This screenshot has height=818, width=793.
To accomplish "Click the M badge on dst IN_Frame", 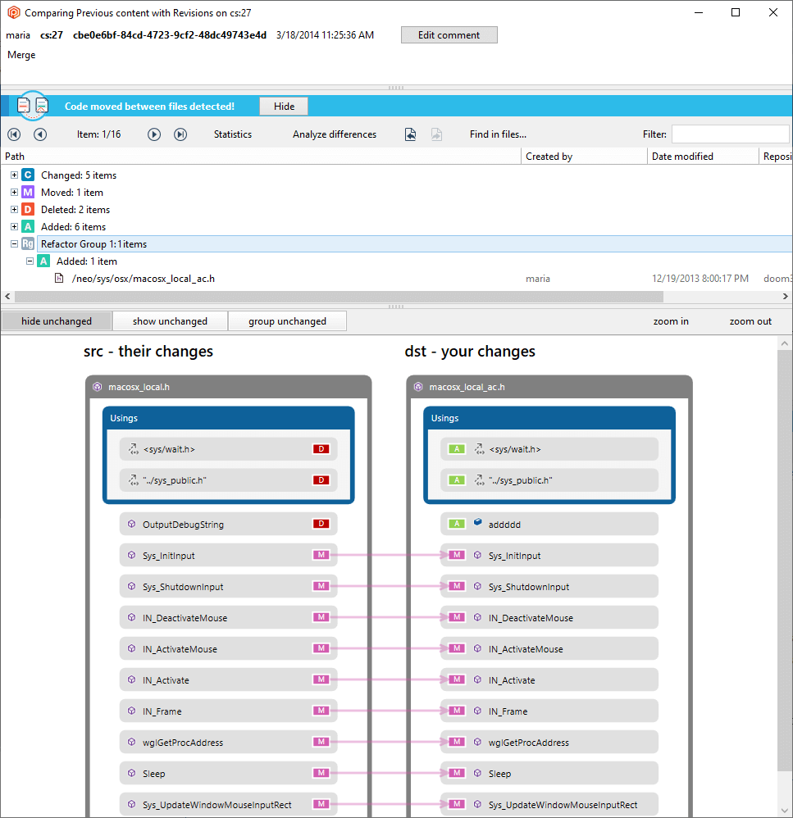I will pos(457,711).
